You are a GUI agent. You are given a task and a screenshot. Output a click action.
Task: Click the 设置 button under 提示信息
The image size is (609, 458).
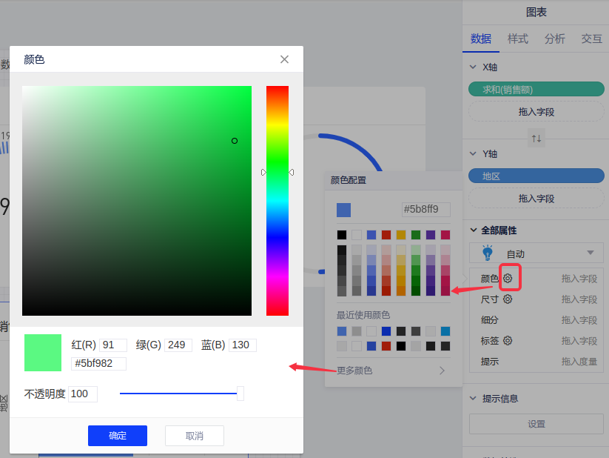click(536, 424)
